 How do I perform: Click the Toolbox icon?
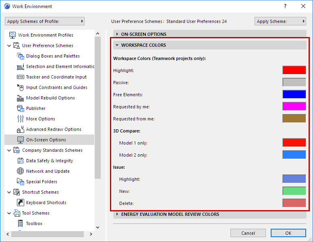point(21,223)
